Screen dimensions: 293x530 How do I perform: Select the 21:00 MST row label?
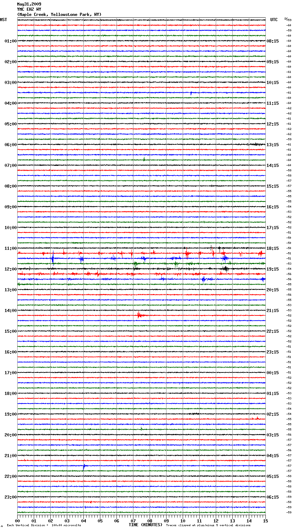tap(11, 456)
